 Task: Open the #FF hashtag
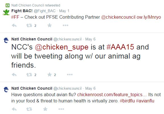[x=15, y=17]
